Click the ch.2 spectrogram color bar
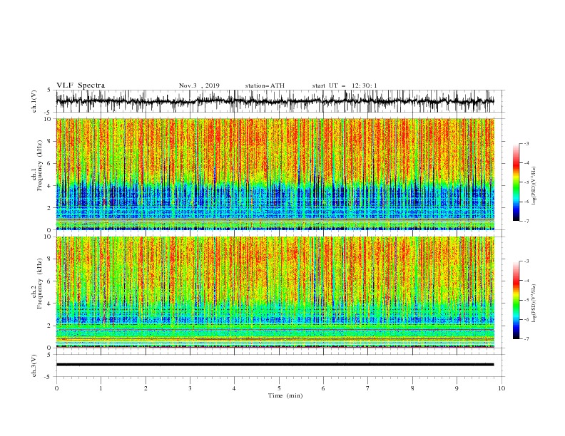The image size is (565, 436). coord(516,300)
